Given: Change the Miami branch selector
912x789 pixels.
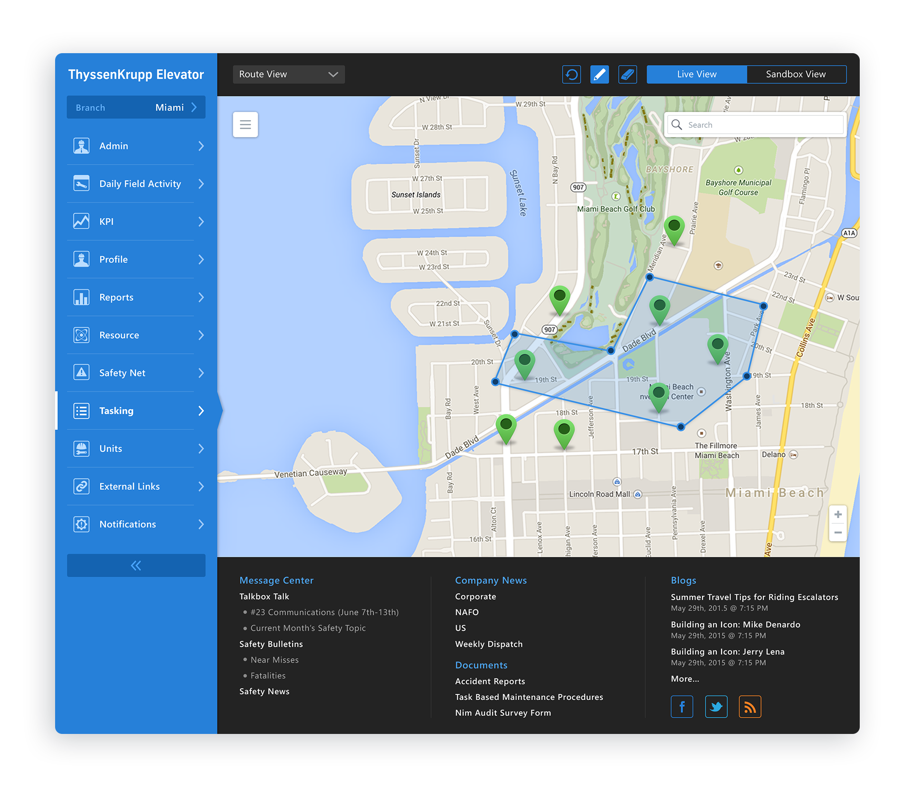Looking at the screenshot, I should coord(136,107).
